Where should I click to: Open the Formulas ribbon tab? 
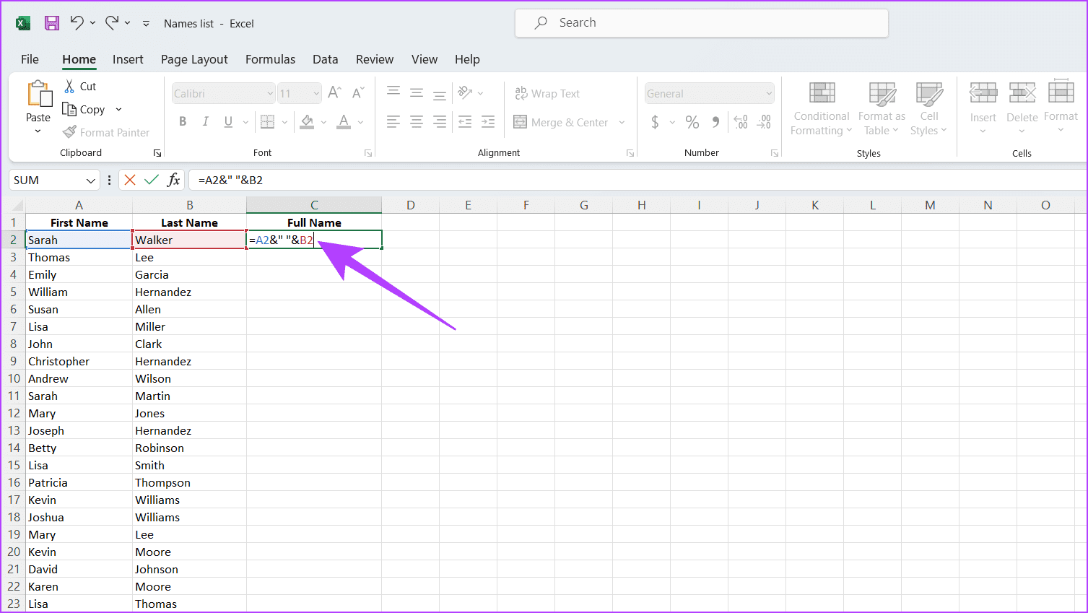click(270, 59)
